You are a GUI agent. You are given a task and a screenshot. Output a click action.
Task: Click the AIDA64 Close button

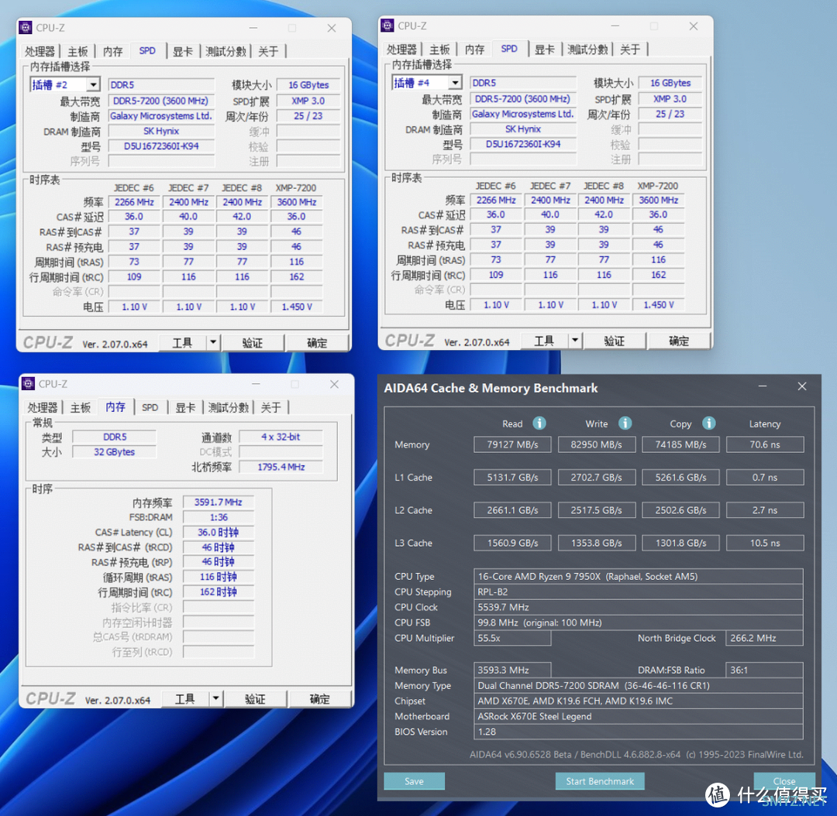[x=784, y=781]
